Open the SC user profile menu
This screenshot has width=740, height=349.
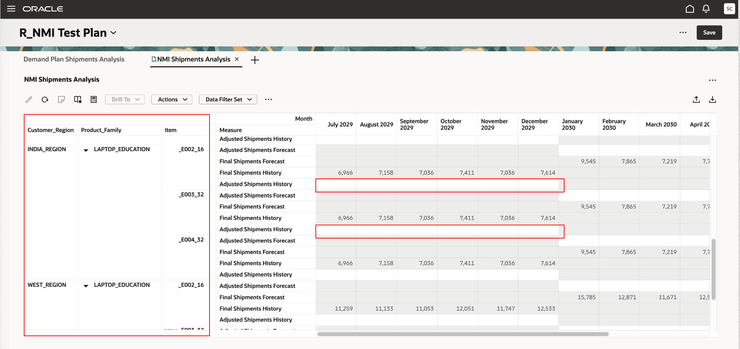click(x=729, y=9)
